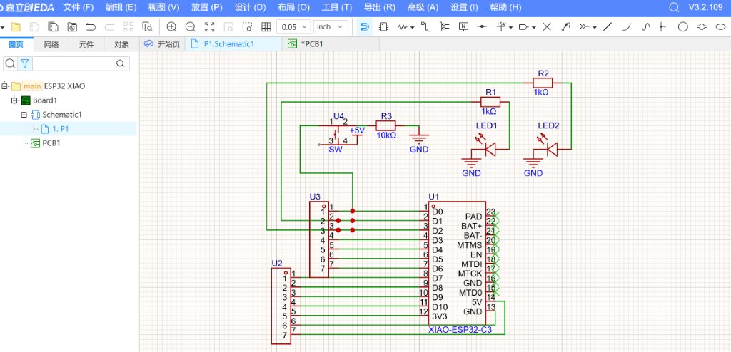
Task: Select the straight line drawing tool
Action: pos(608,27)
